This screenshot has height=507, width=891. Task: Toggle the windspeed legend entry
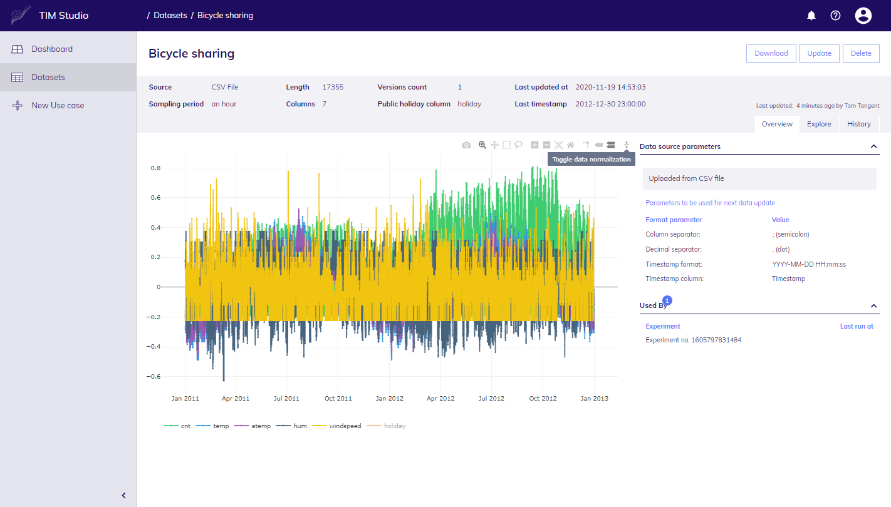pyautogui.click(x=336, y=426)
